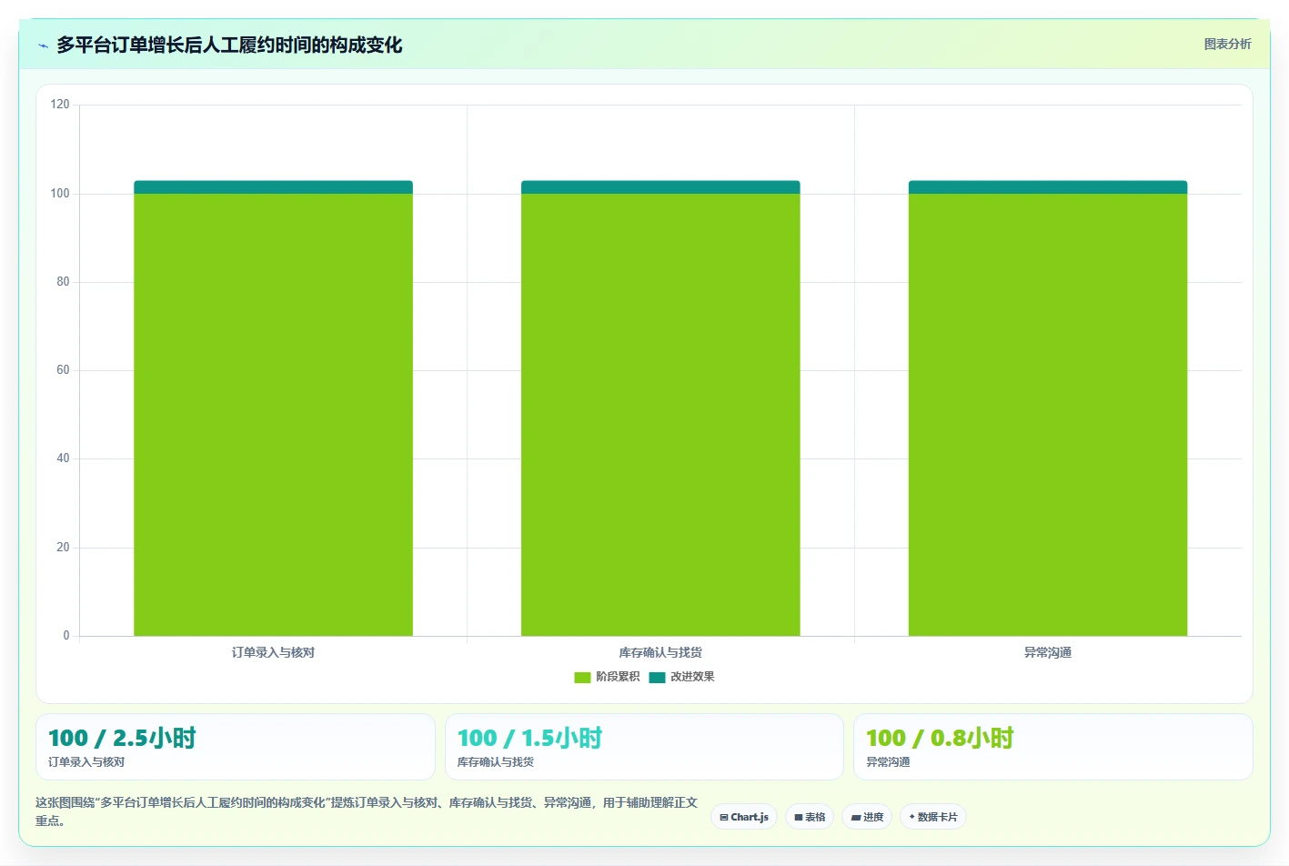Click the 订单录入与核对 caption under 2.5小时 card

coord(86,762)
